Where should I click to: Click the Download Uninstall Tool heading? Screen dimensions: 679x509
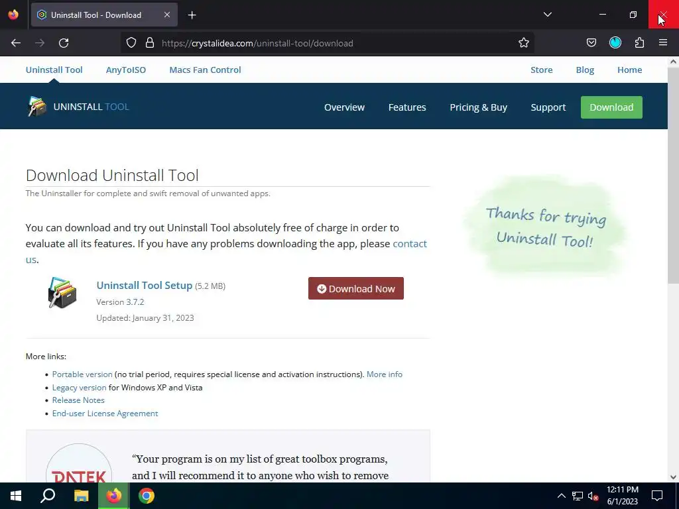point(112,175)
